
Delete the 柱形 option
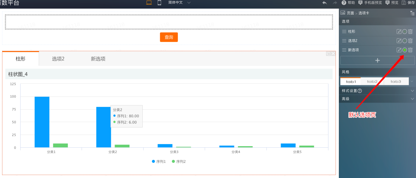[410, 31]
